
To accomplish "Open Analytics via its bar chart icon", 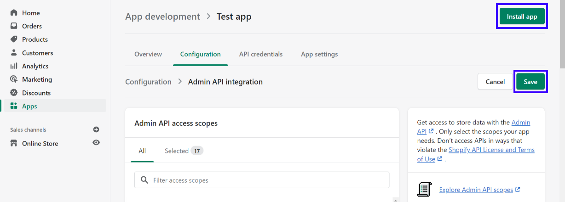I will [14, 66].
